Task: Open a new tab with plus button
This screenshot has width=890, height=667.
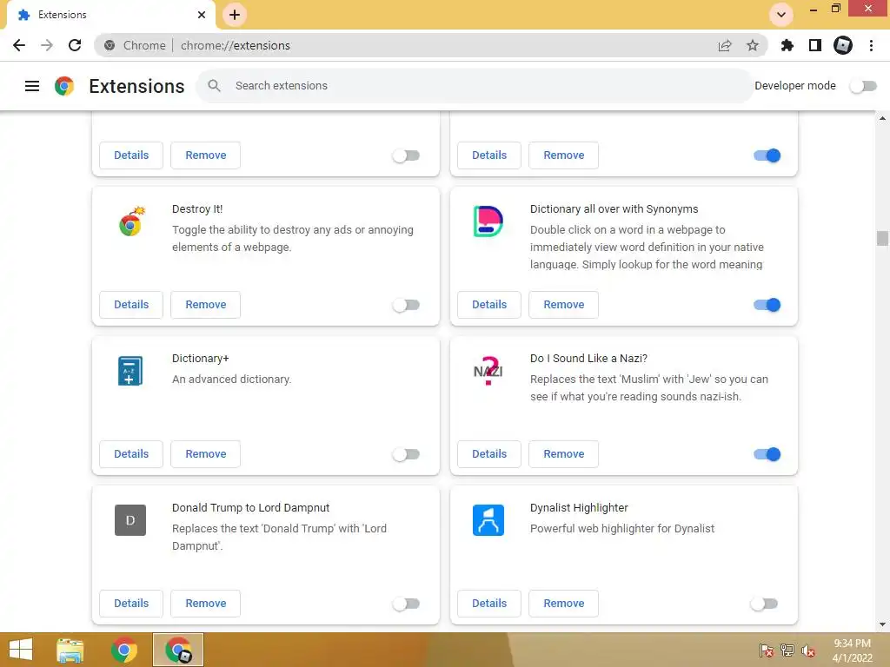Action: point(235,15)
